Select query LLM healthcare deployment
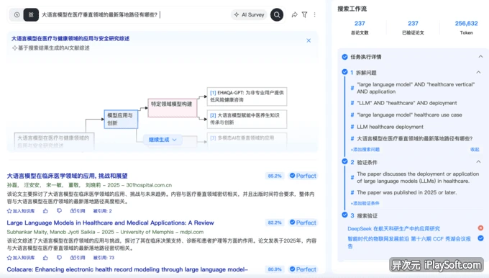Viewport: 489px width, 278px height. click(390, 127)
